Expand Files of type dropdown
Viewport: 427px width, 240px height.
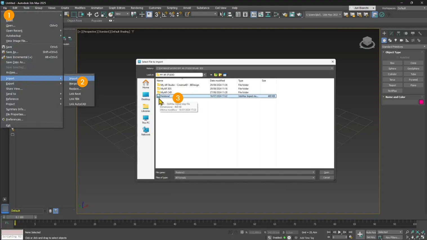[313, 178]
